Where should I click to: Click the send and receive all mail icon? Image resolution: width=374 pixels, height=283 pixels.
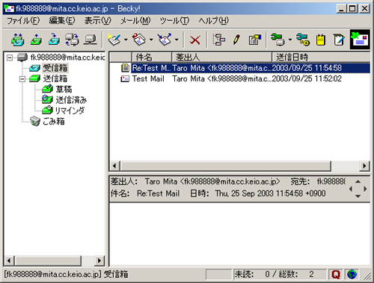[18, 40]
